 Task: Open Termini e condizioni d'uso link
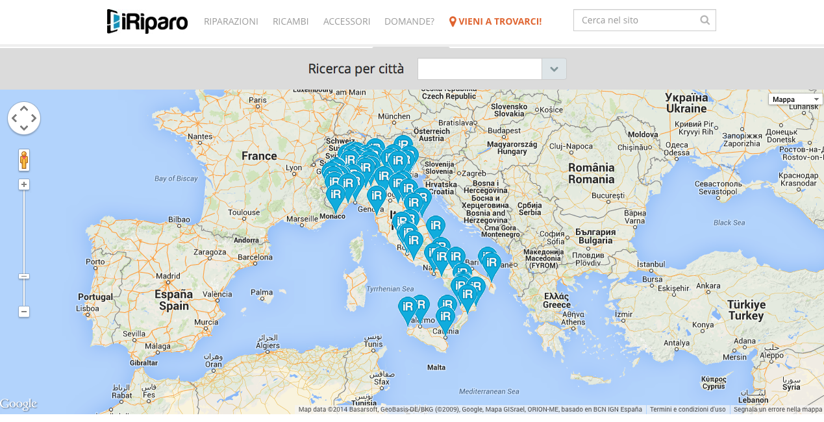(688, 410)
